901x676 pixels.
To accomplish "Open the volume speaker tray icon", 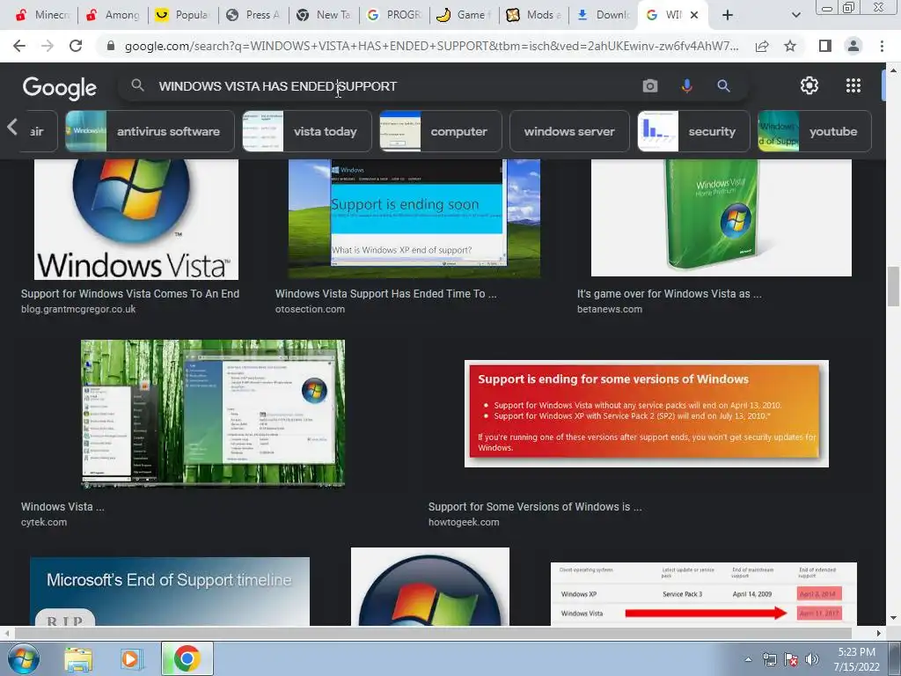I will tap(811, 659).
